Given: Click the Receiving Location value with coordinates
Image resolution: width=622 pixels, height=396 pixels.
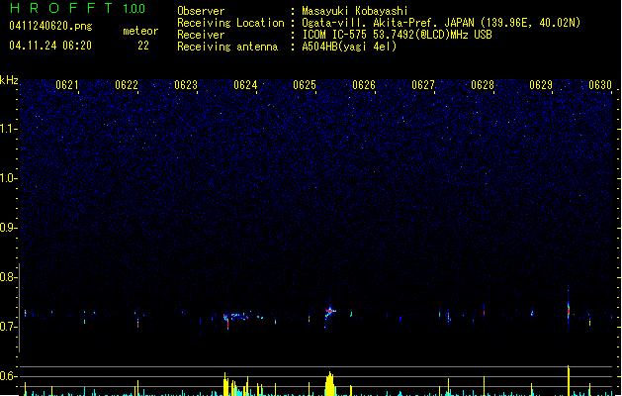Looking at the screenshot, I should (x=441, y=23).
